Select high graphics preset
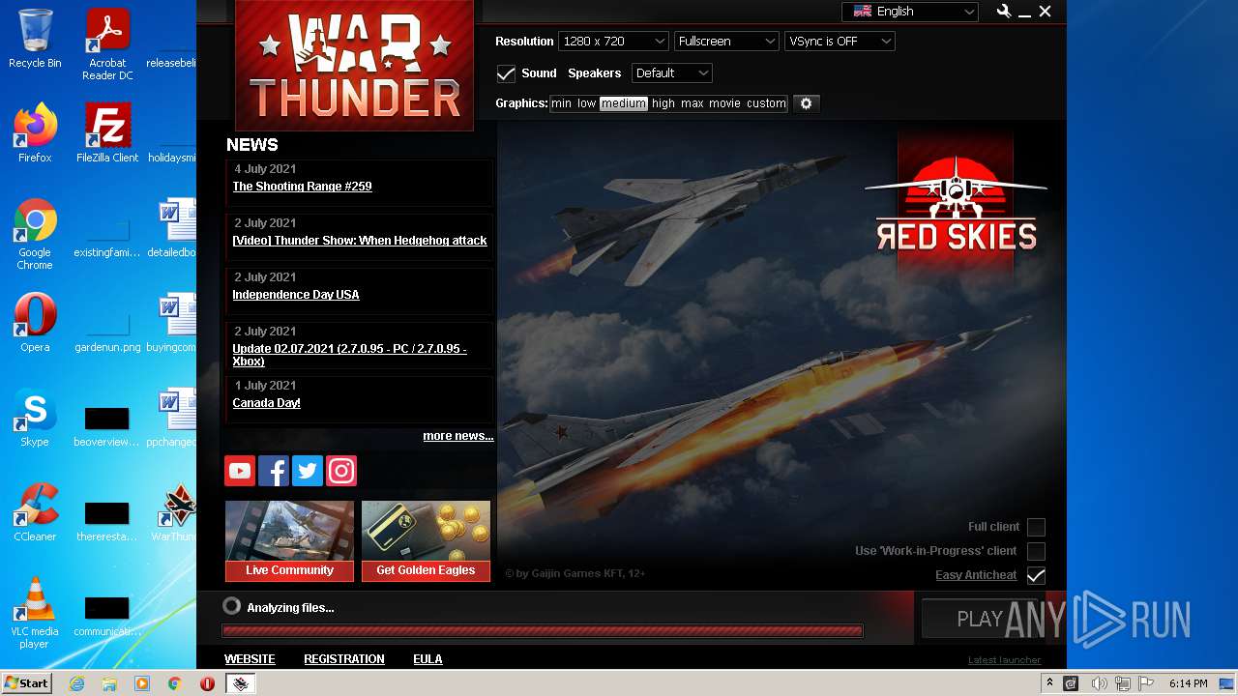The height and width of the screenshot is (696, 1238). (x=663, y=103)
